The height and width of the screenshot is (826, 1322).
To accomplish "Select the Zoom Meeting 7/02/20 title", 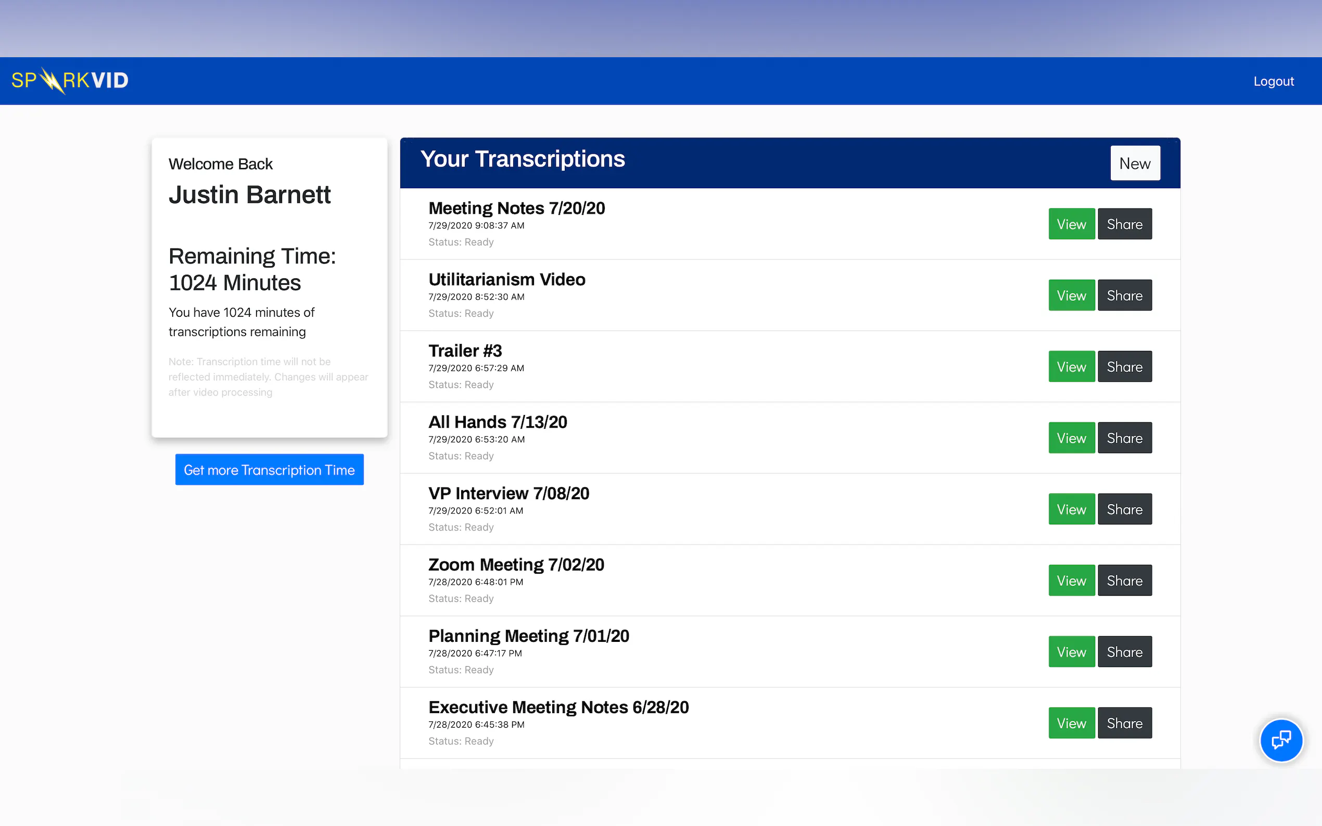I will pyautogui.click(x=516, y=564).
